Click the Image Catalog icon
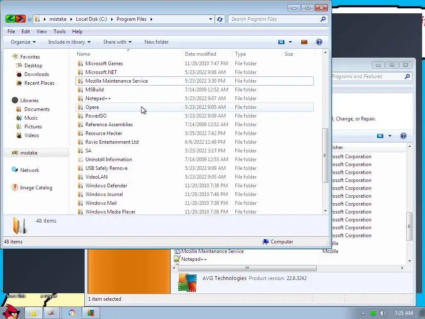Image resolution: width=425 pixels, height=319 pixels. pos(15,187)
